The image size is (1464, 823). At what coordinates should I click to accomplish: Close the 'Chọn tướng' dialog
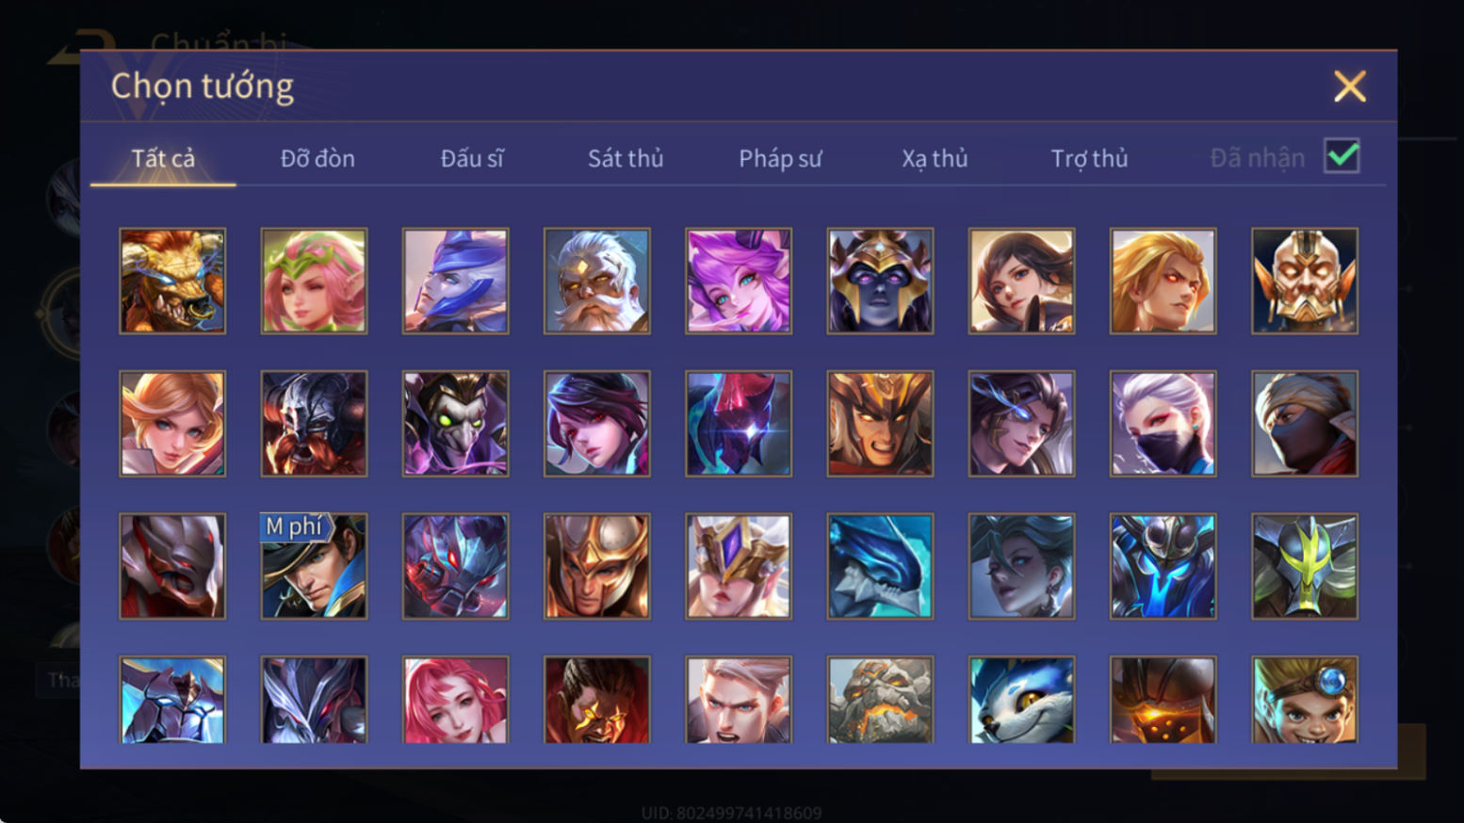(x=1349, y=87)
